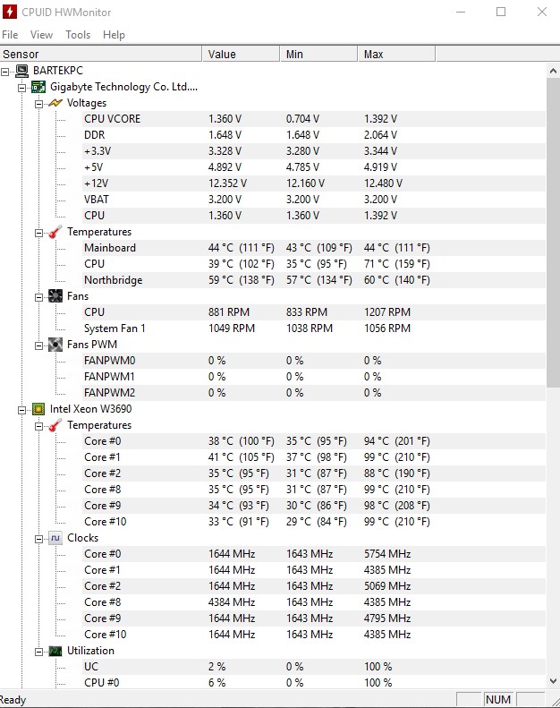Click the Utilization category icon

pyautogui.click(x=55, y=651)
